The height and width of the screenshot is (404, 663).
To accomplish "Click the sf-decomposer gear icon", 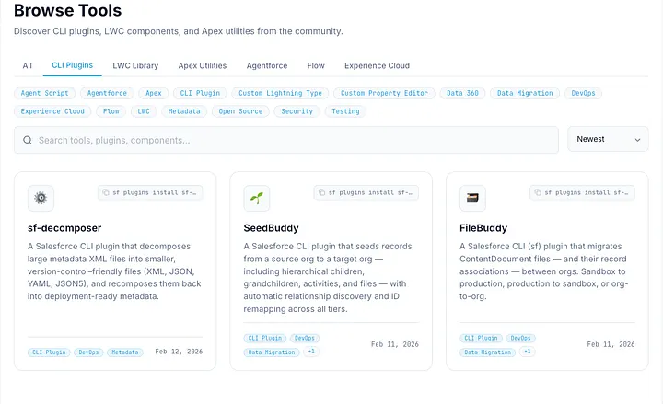I will 41,198.
